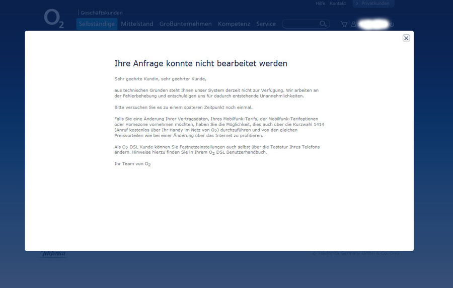
Task: Click the O2 logo
Action: pos(54,19)
